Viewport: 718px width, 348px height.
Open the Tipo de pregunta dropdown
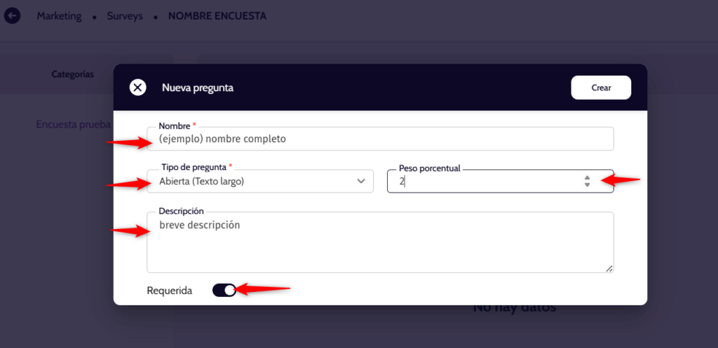[x=259, y=181]
